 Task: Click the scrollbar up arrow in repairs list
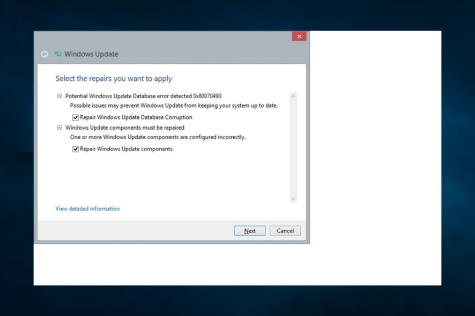(293, 96)
